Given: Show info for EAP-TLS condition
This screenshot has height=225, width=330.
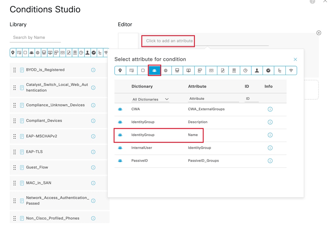Looking at the screenshot, I should tap(93, 152).
